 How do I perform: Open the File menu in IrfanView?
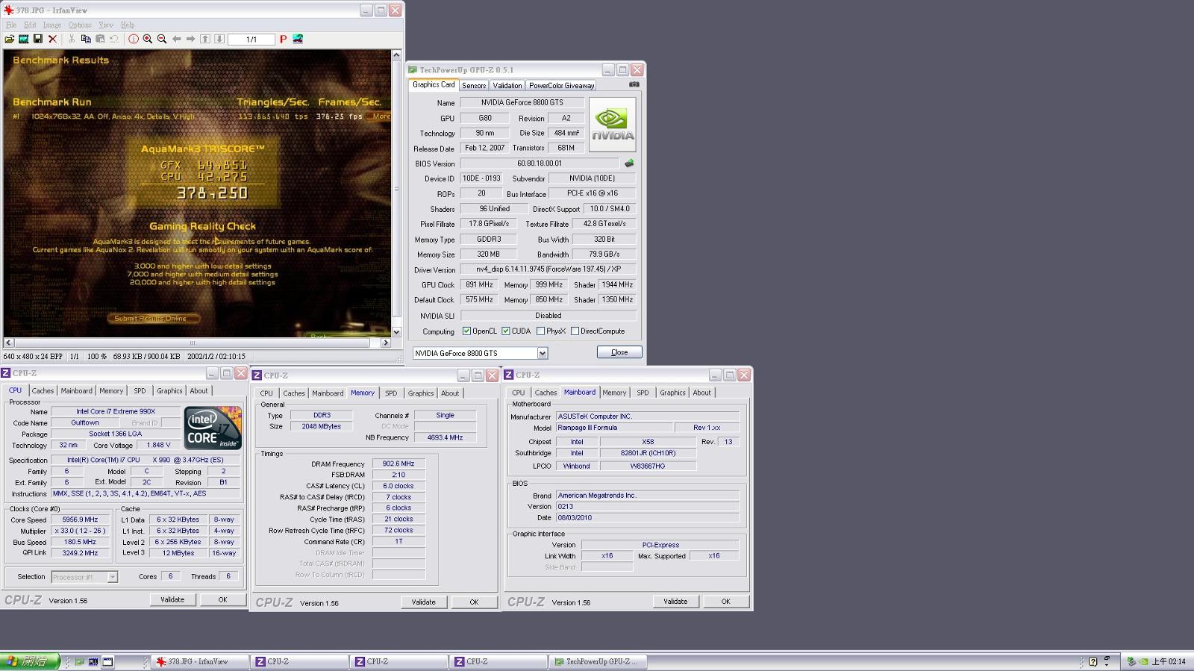click(x=11, y=25)
